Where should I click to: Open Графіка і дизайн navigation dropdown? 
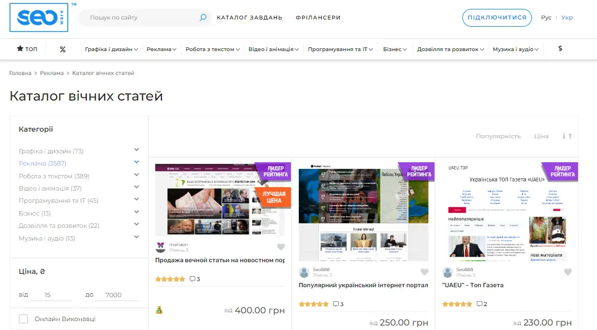[x=111, y=49]
